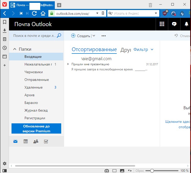Click Создать to compose new message
This screenshot has width=191, height=173.
point(81,36)
